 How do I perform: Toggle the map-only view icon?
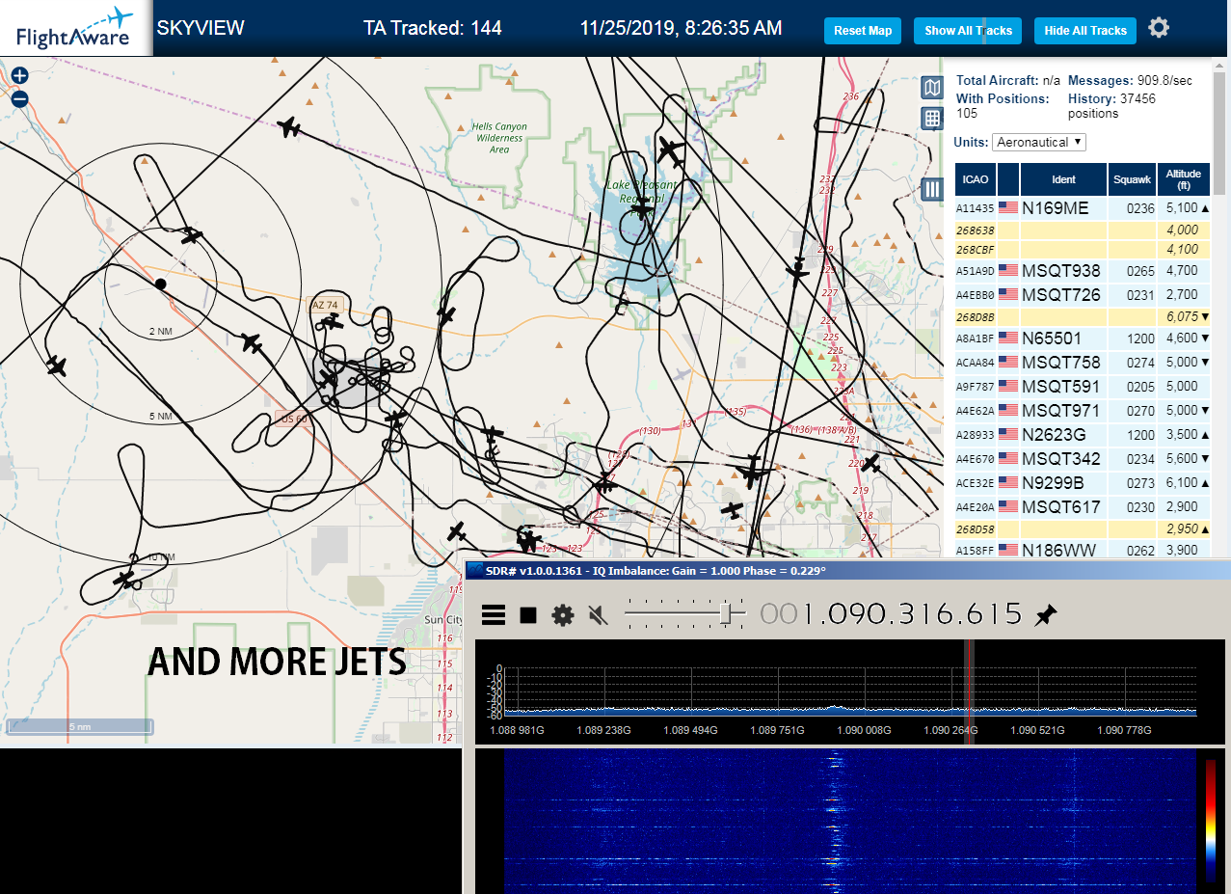tap(931, 89)
